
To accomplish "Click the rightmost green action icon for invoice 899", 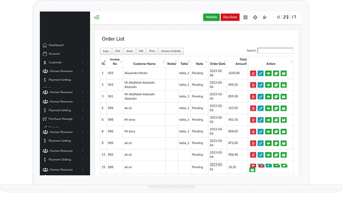I will (x=284, y=108).
